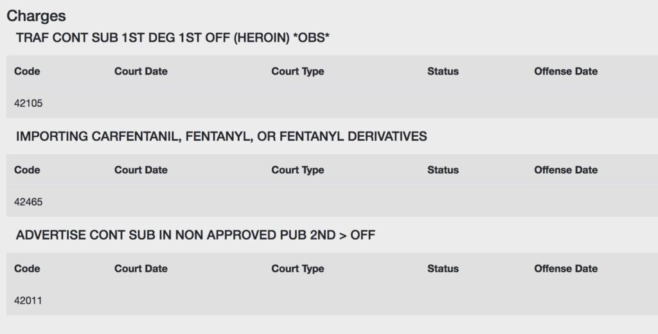This screenshot has height=334, width=658.
Task: Click Status header in the heroin charge table
Action: 443,71
